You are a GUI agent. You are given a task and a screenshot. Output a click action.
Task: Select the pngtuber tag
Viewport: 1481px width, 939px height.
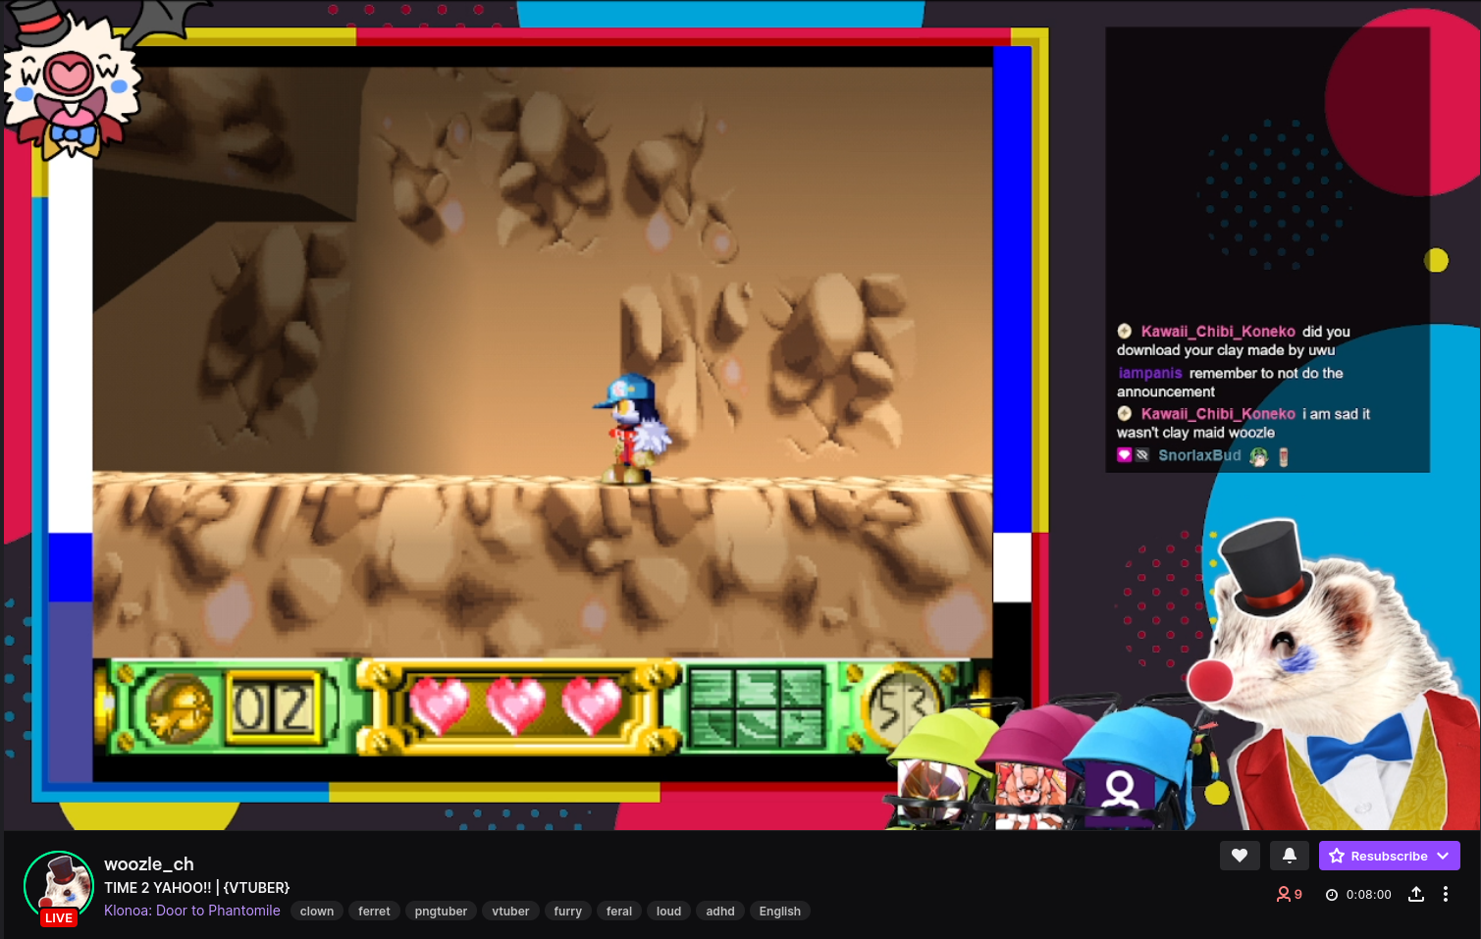441,912
